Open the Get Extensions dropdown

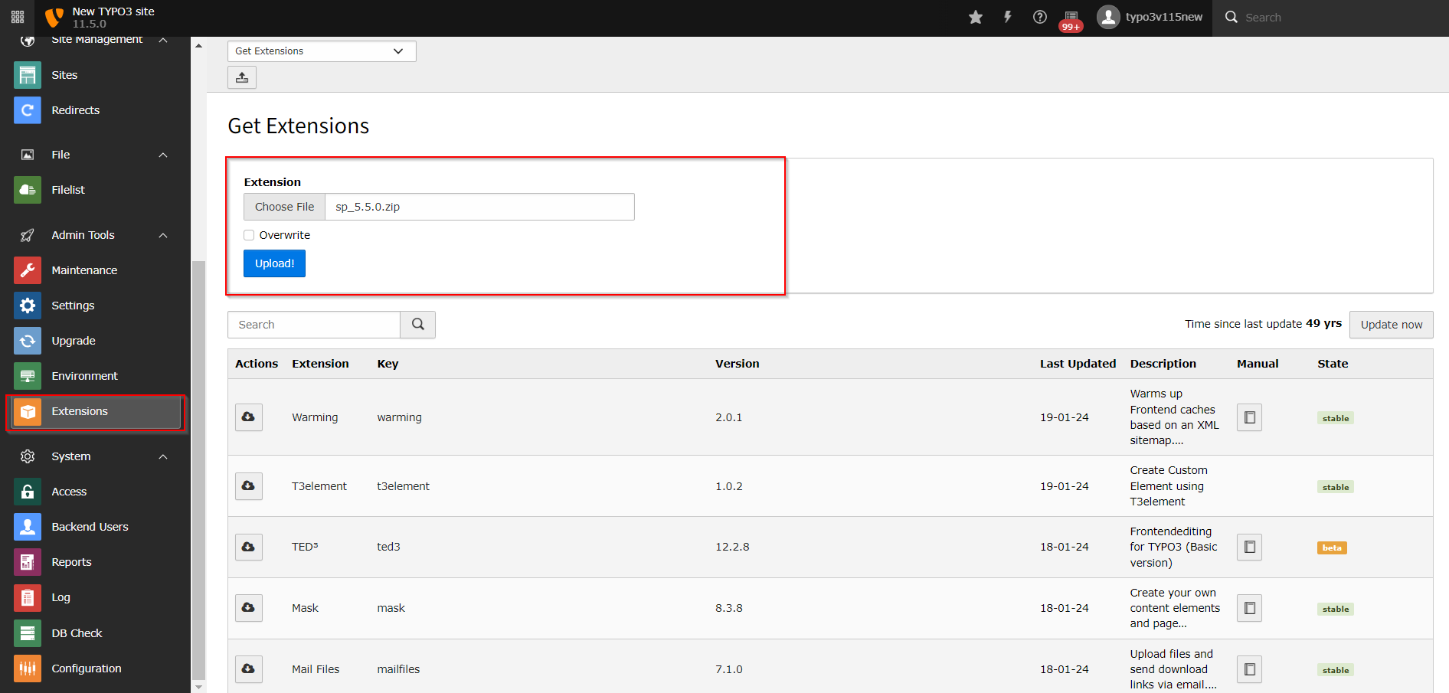322,51
